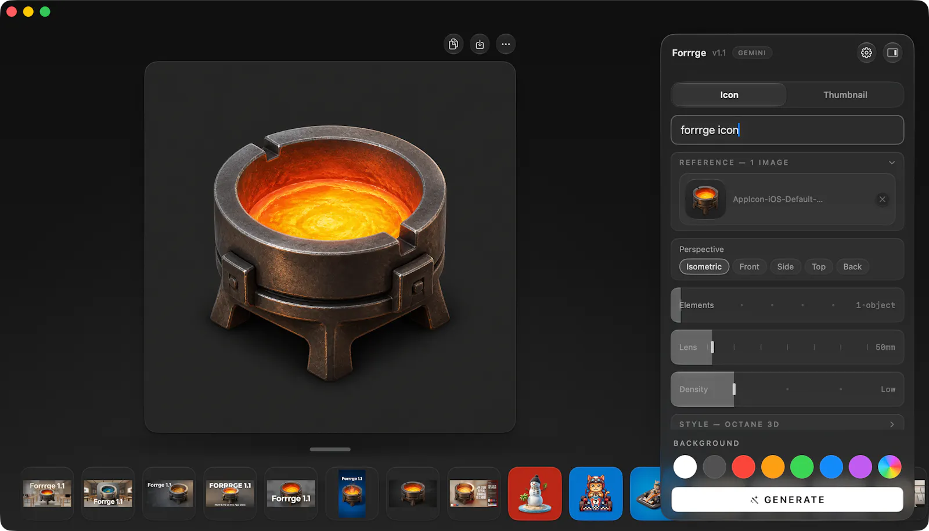
Task: Open the settings gear
Action: coord(866,53)
